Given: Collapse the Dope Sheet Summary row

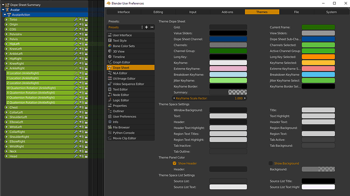Looking at the screenshot, I should click(x=3, y=5).
